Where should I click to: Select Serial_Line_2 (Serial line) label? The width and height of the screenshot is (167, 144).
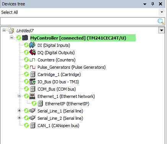(x=60, y=118)
